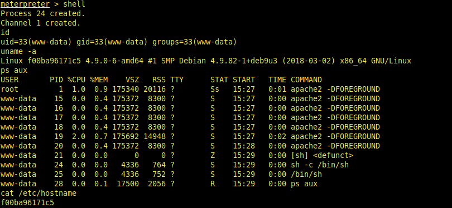Click the date '(2018-03-02)' in uname output
Screen dimensions: 452x208
click(x=309, y=61)
